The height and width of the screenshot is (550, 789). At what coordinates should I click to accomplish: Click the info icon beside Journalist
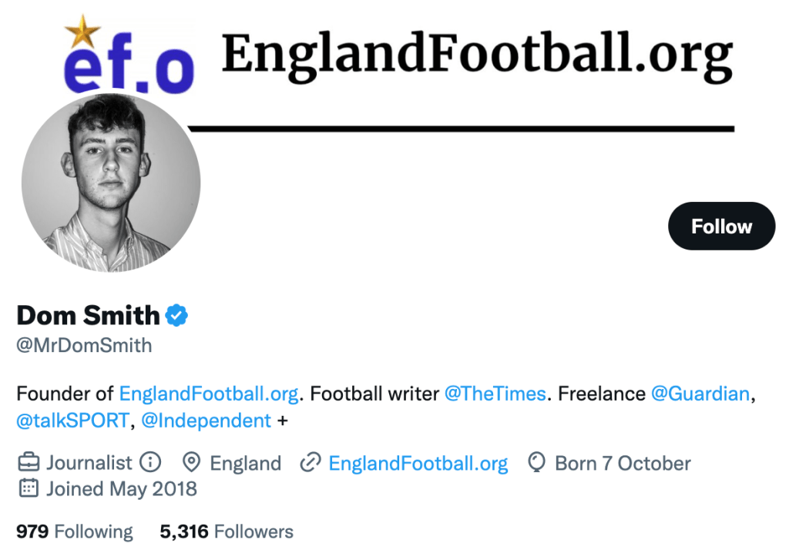coord(150,463)
